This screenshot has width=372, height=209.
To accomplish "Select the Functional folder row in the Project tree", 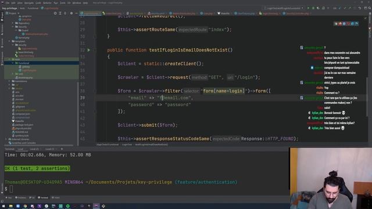I will tap(41, 63).
